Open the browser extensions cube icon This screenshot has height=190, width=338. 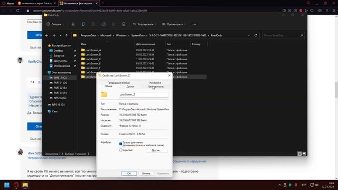tap(320, 11)
